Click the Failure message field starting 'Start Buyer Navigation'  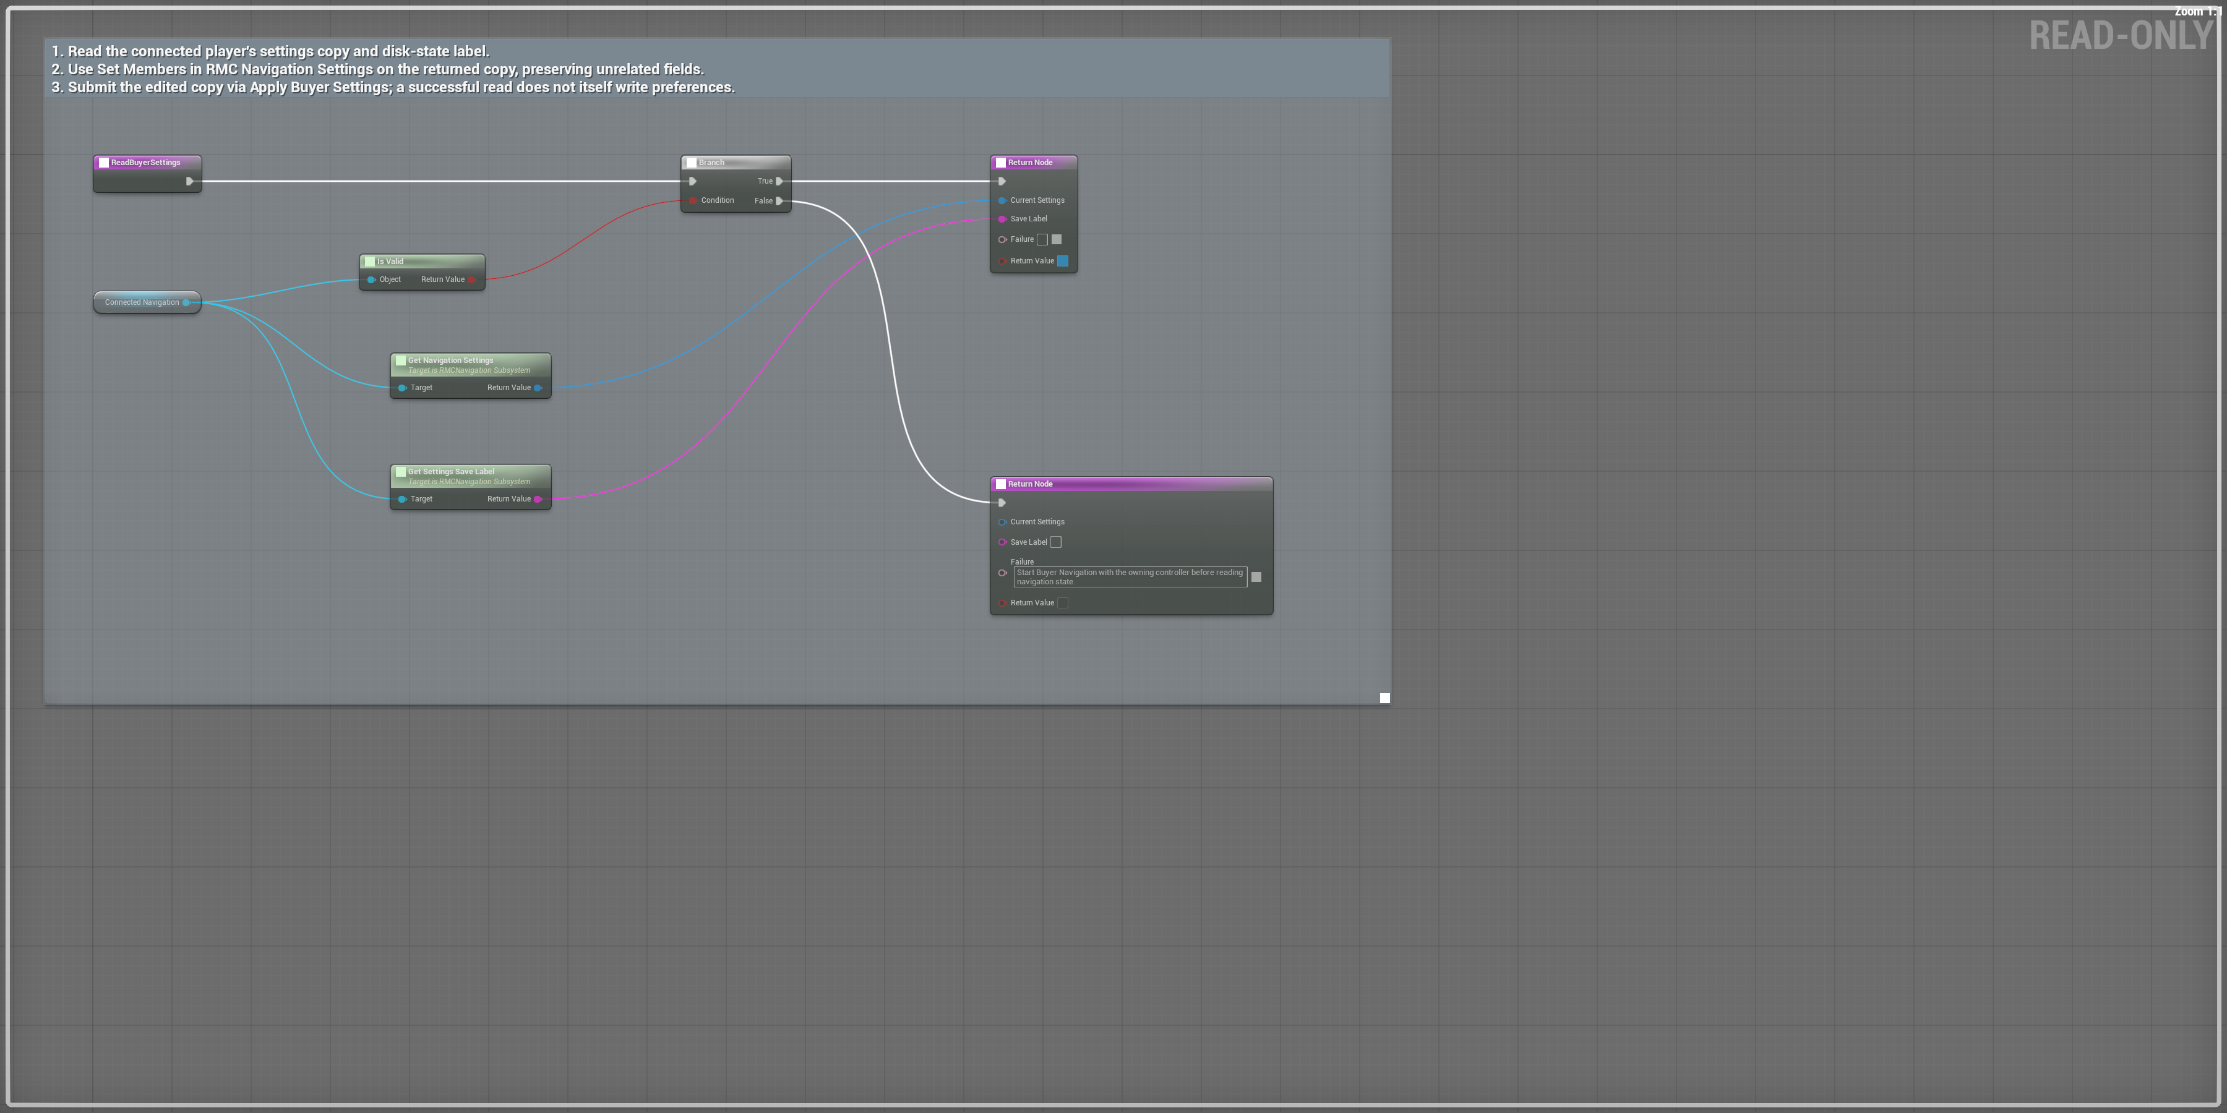[x=1131, y=578]
